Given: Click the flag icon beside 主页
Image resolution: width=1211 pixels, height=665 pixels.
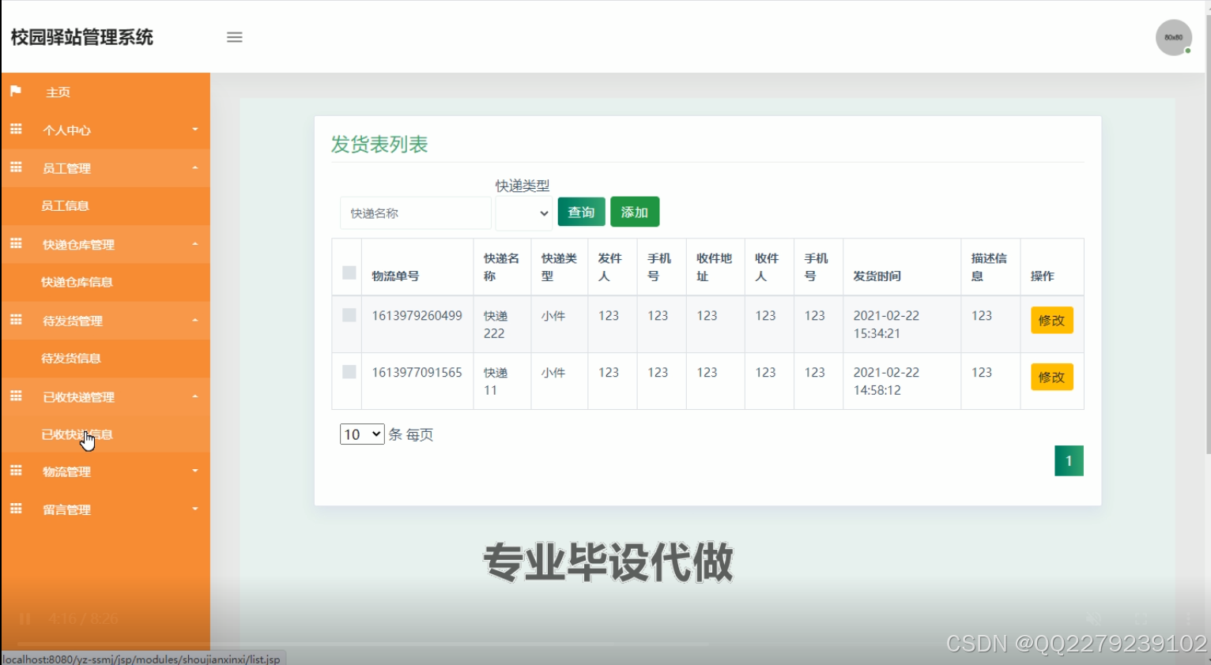Looking at the screenshot, I should coord(15,90).
